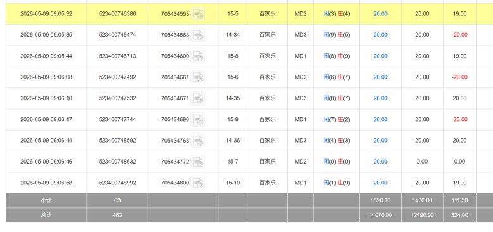Click shoe number 14-34
This screenshot has width=493, height=232.
pyautogui.click(x=233, y=35)
